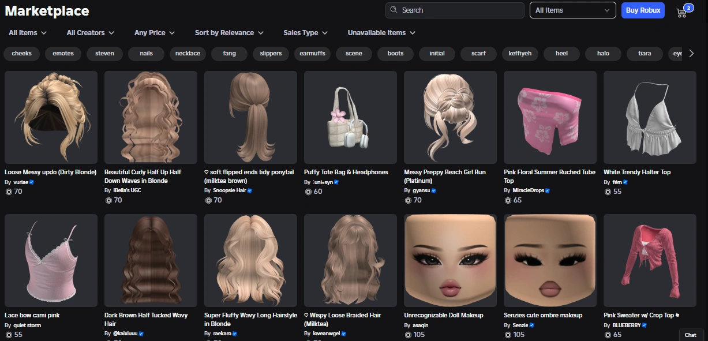Viewport: 708px width, 341px height.
Task: Choose the scene chip
Action: coord(354,54)
